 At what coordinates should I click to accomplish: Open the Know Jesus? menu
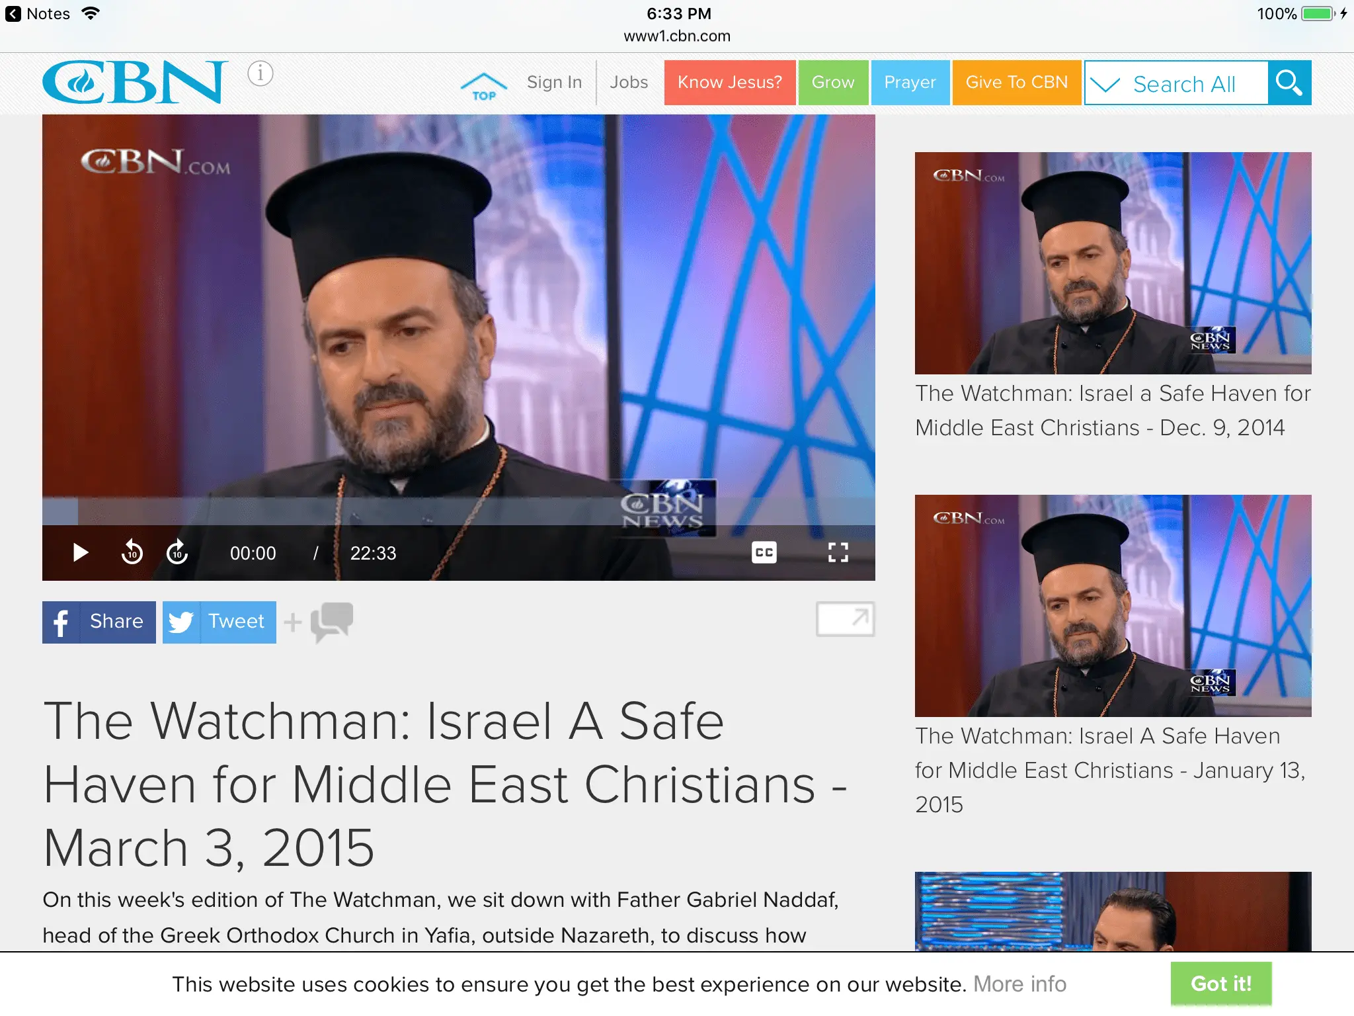click(x=730, y=83)
